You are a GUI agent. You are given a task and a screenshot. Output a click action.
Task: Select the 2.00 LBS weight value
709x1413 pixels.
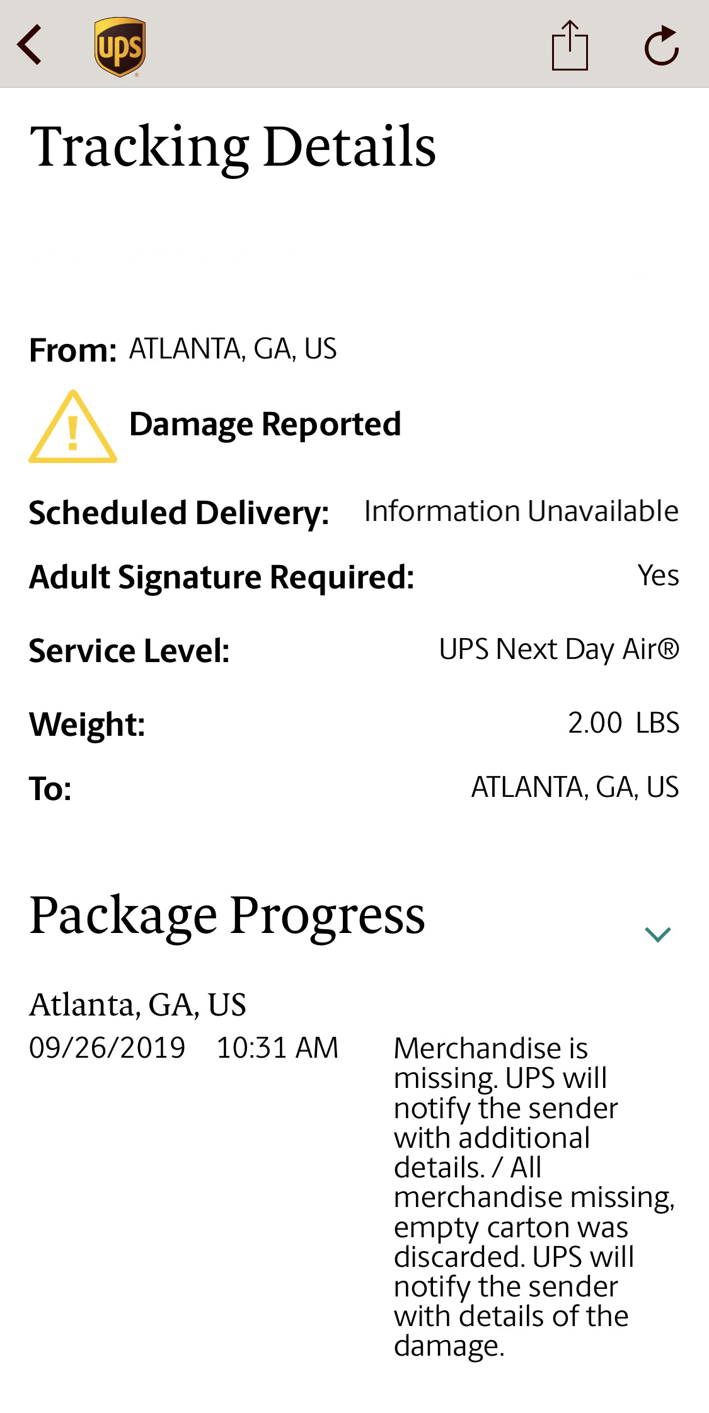point(623,723)
